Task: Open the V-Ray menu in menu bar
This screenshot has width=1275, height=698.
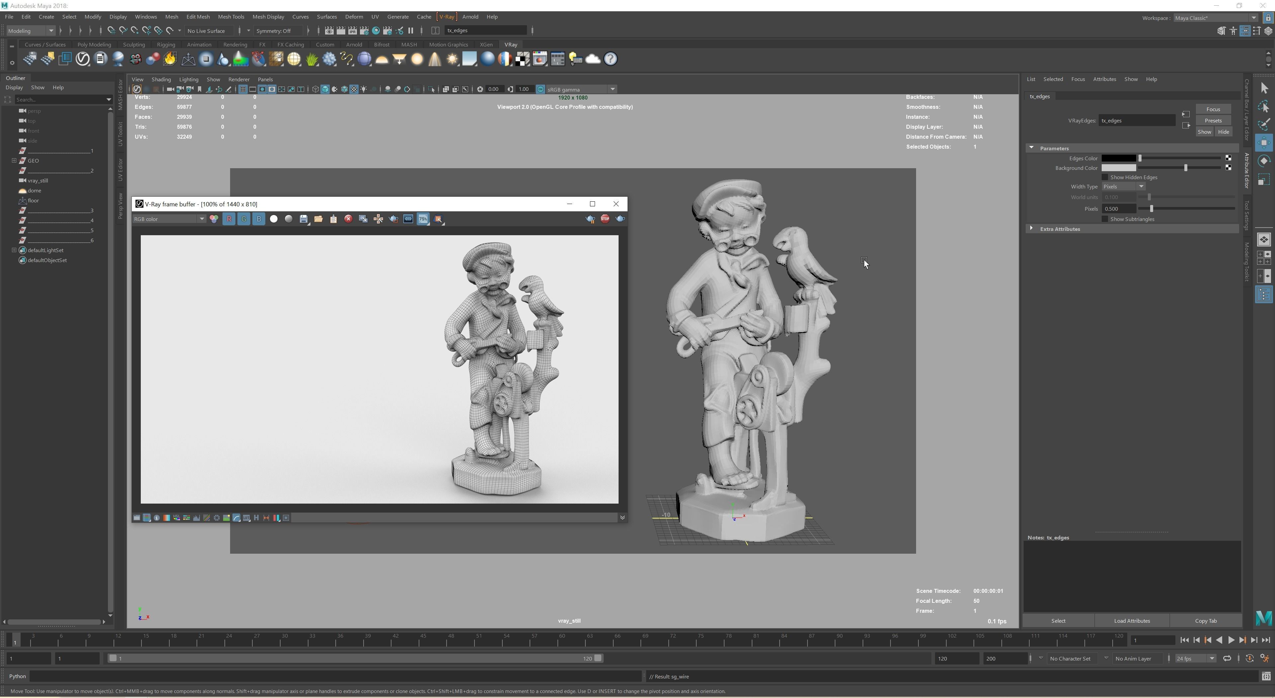Action: click(447, 17)
